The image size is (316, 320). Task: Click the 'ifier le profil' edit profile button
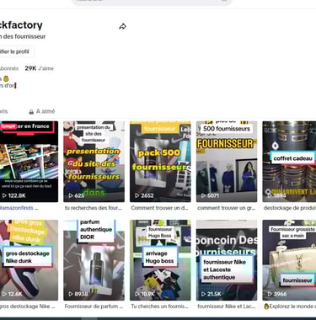point(17,51)
